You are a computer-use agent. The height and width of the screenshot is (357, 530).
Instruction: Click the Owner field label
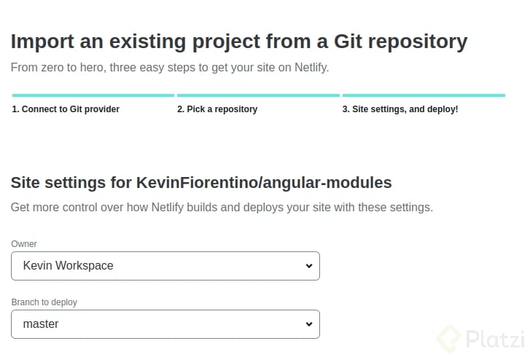click(x=23, y=244)
